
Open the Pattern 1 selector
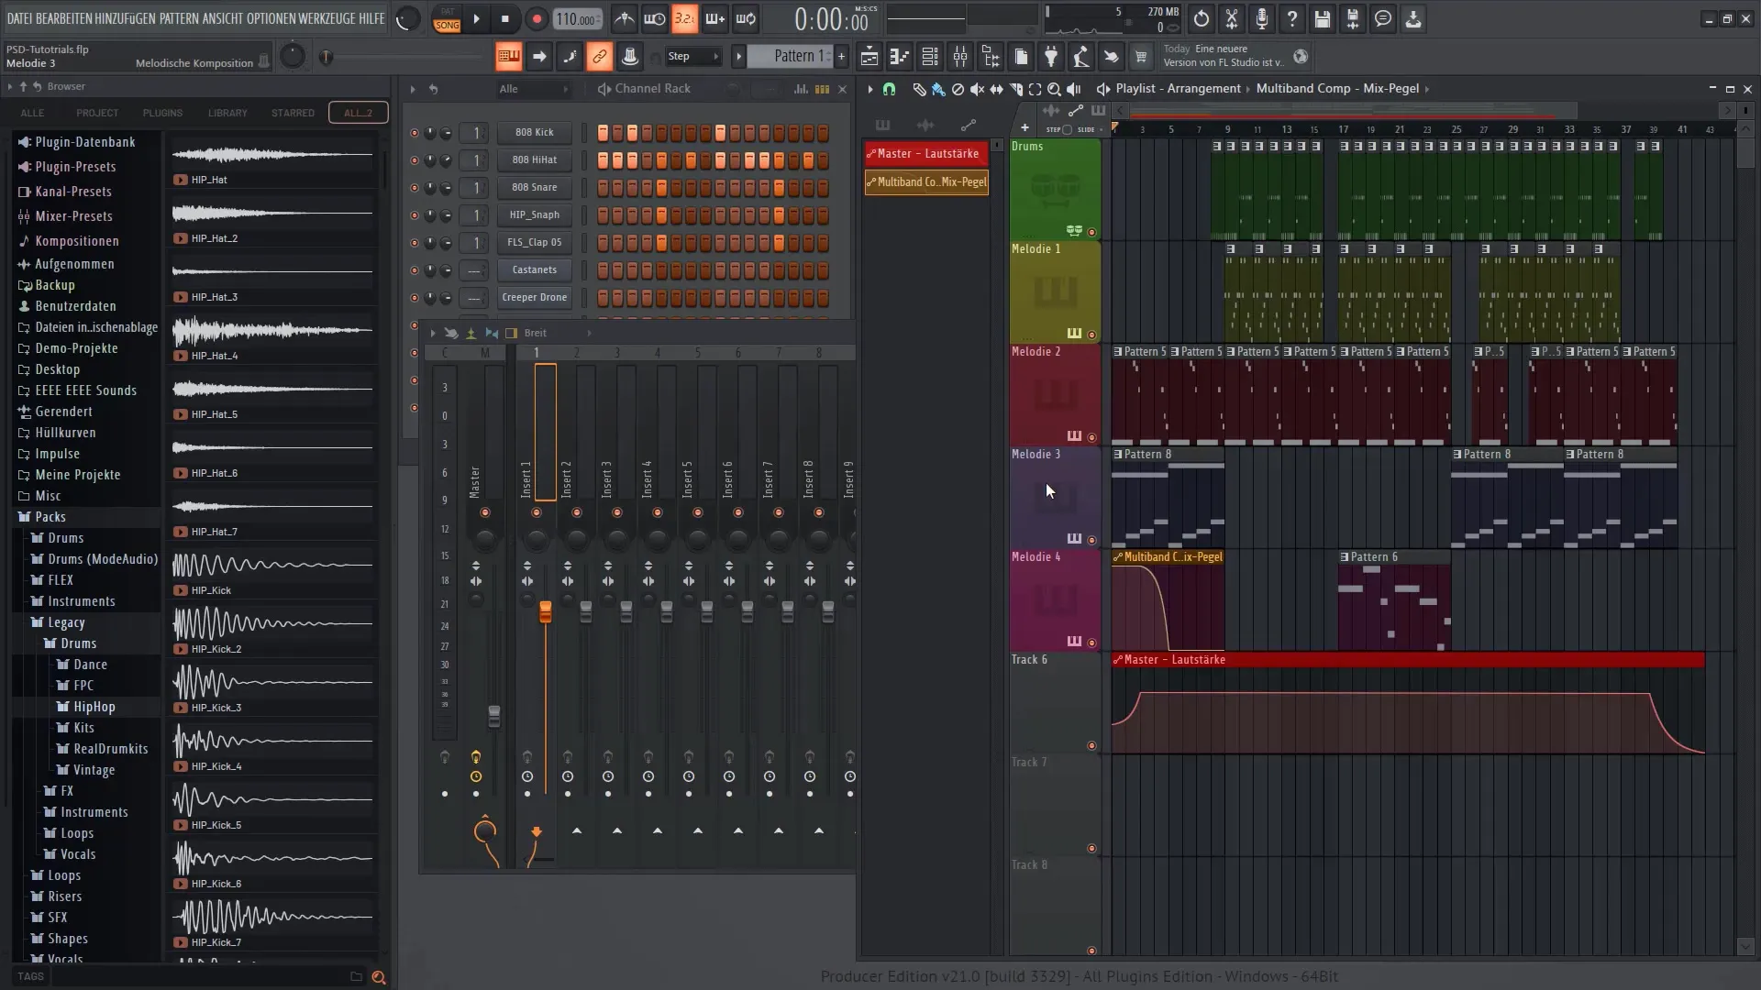789,57
